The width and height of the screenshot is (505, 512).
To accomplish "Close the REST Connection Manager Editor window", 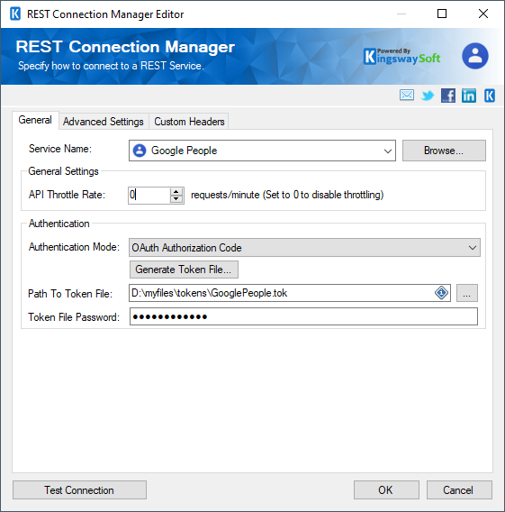I will point(483,14).
